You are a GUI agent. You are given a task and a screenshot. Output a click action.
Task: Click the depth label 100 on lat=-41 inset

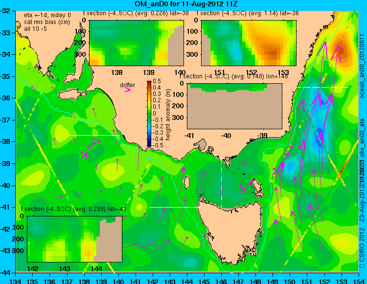[x=19, y=227]
